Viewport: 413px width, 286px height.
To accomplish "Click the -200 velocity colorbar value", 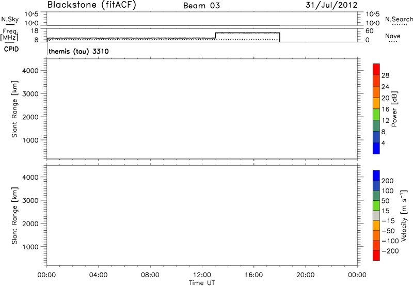I will click(390, 251).
